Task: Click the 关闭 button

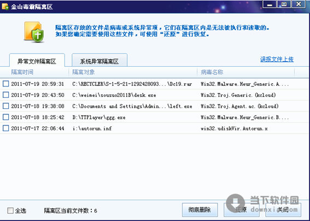Action: tap(283, 210)
